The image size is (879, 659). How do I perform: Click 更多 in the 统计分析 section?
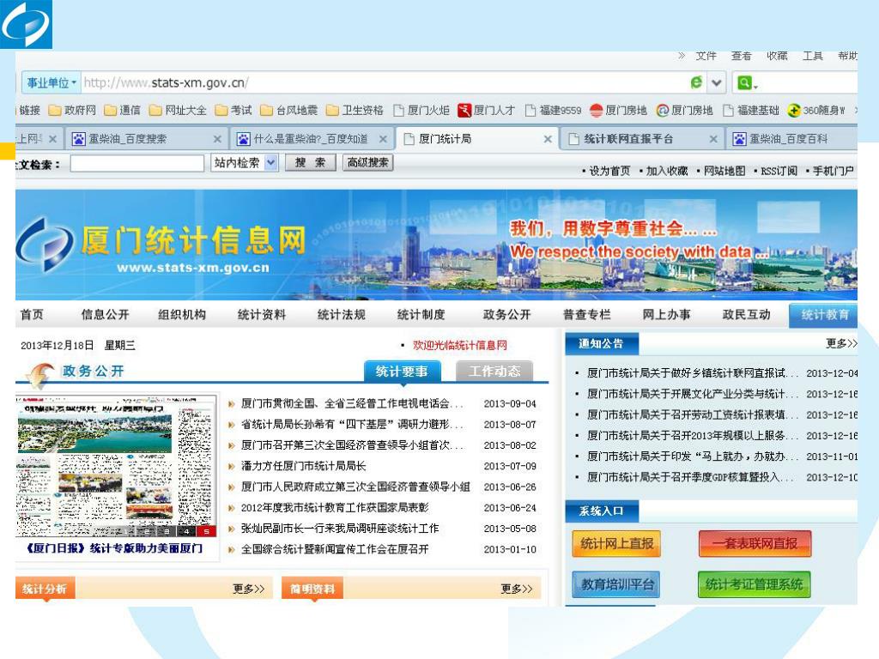point(248,589)
